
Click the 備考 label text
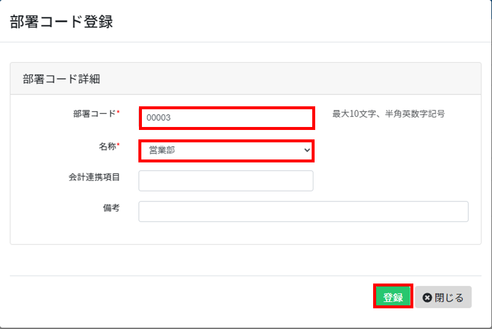(111, 208)
